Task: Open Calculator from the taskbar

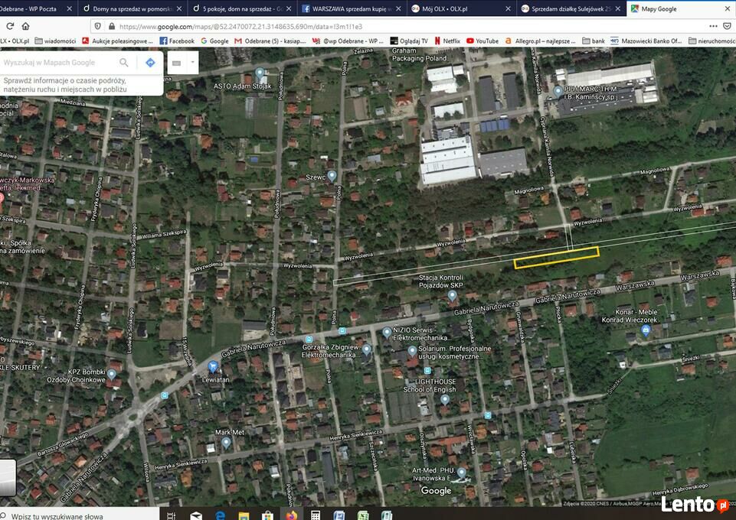Action: [316, 515]
